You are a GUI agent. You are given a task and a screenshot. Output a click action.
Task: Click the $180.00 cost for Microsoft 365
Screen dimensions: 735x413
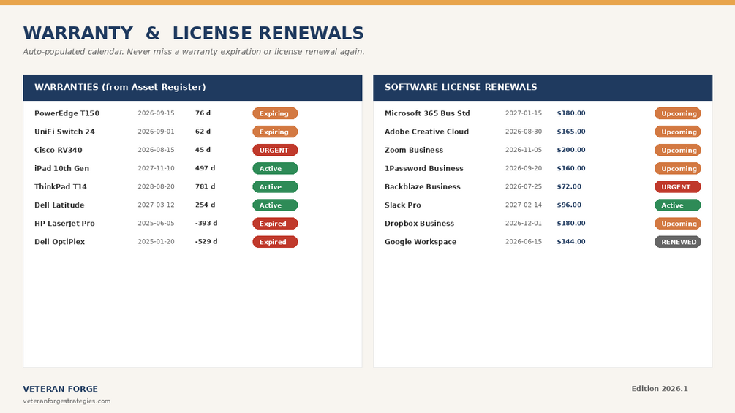571,113
